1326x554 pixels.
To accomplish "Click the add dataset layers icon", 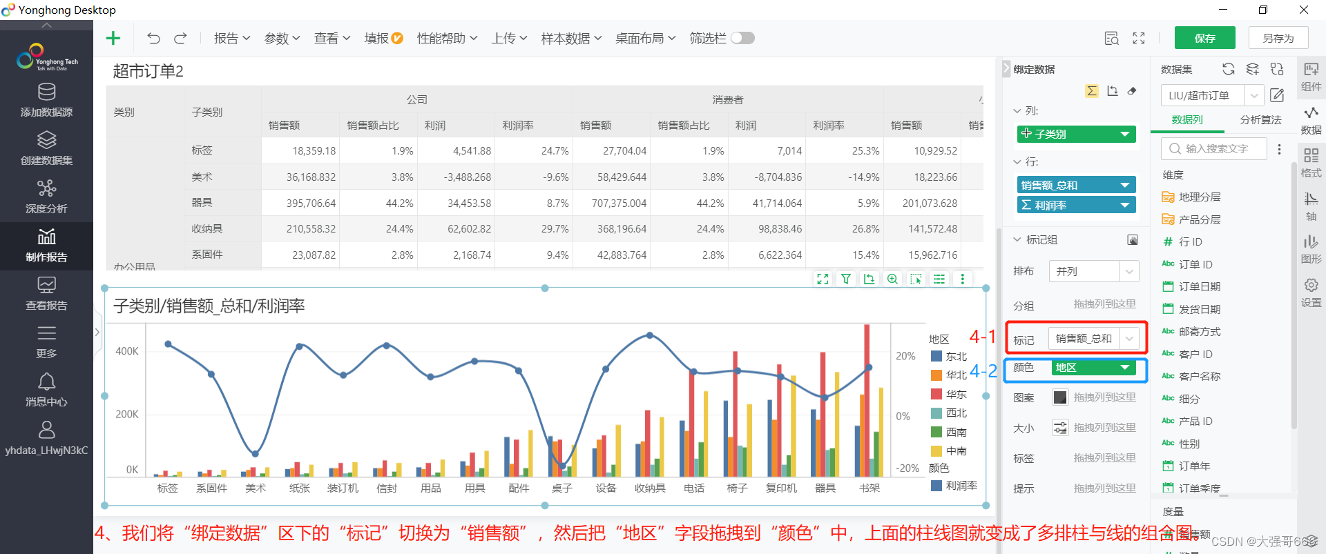I will 1253,69.
